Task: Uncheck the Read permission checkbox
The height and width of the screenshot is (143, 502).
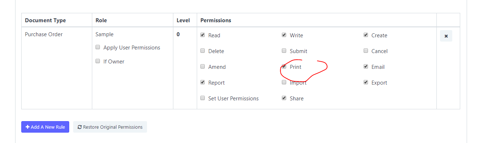Action: tap(203, 35)
